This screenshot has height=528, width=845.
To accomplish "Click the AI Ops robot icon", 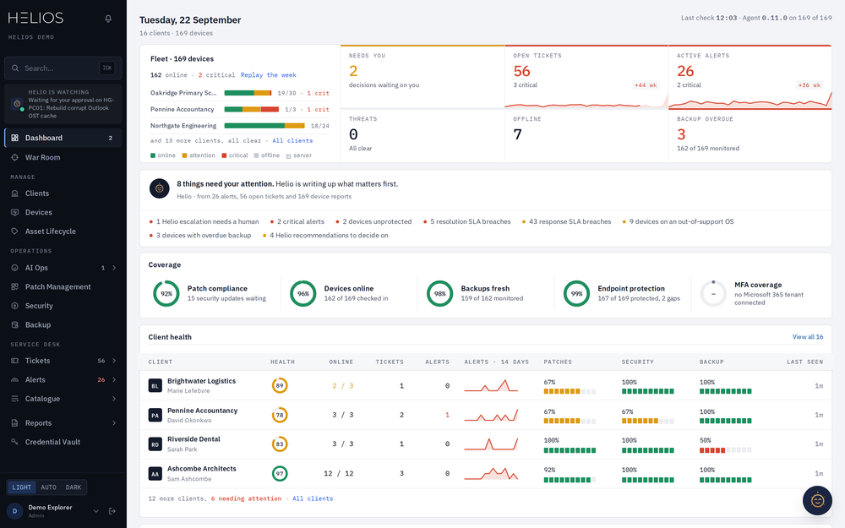I will [14, 268].
